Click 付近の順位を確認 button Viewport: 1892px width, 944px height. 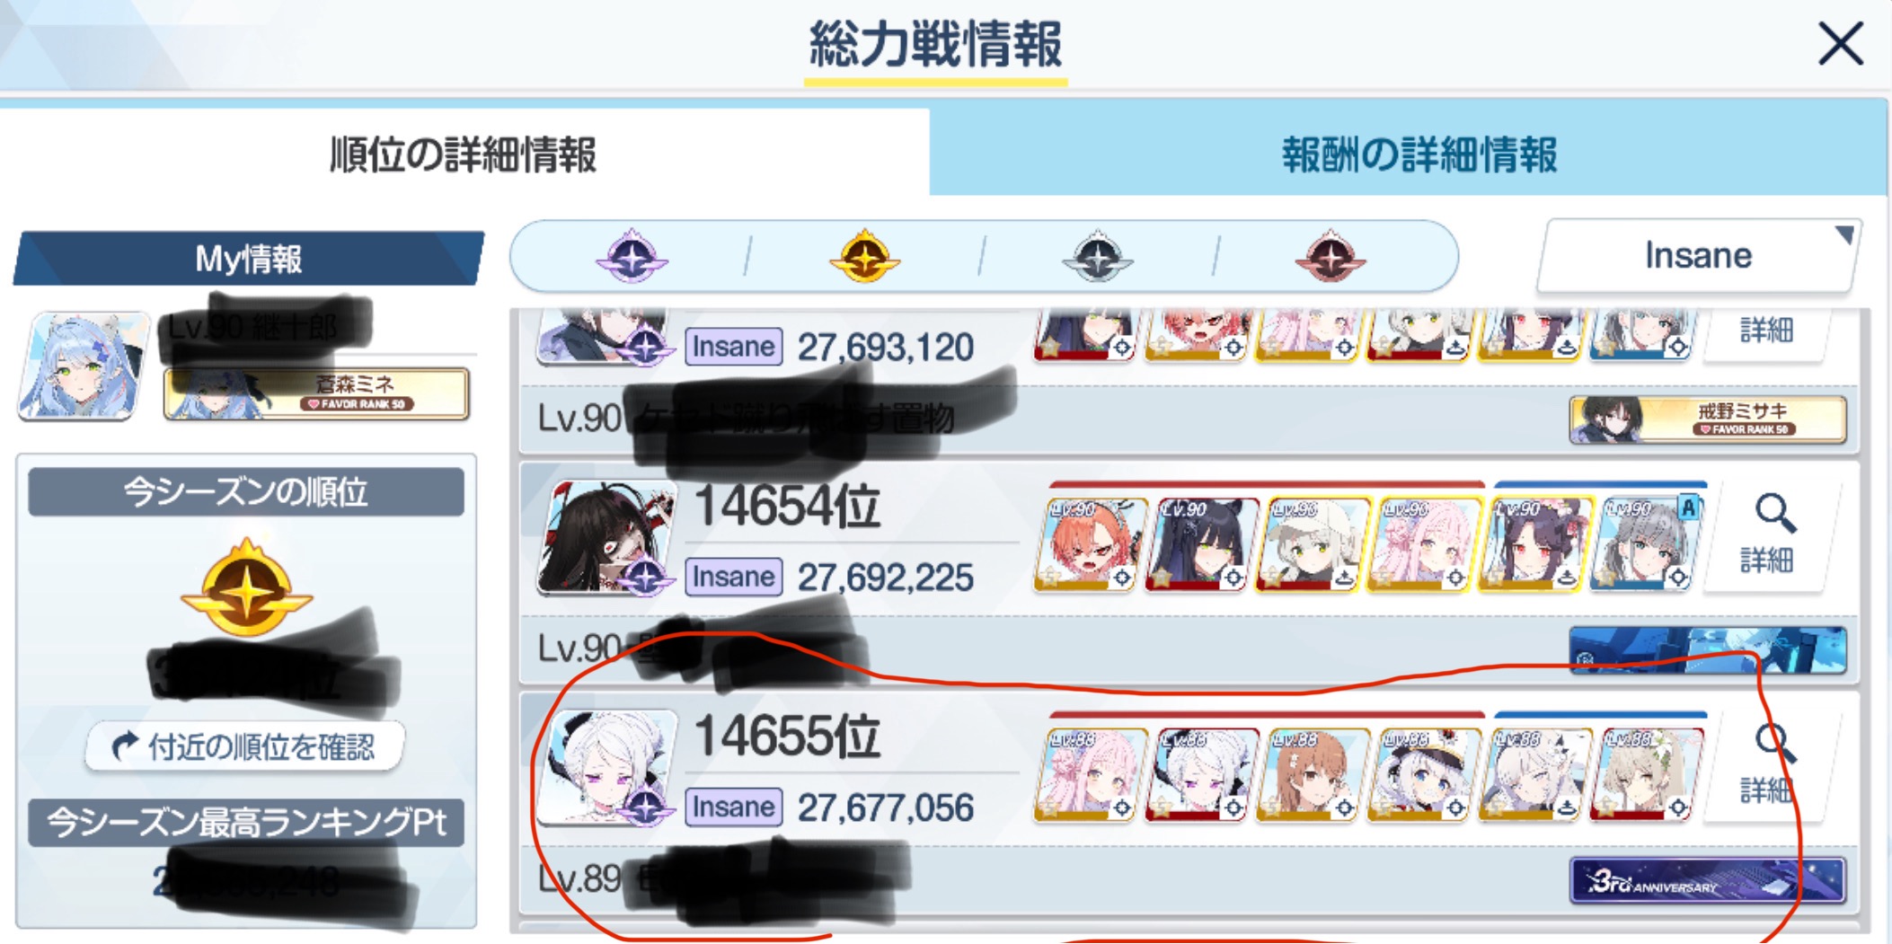point(244,745)
